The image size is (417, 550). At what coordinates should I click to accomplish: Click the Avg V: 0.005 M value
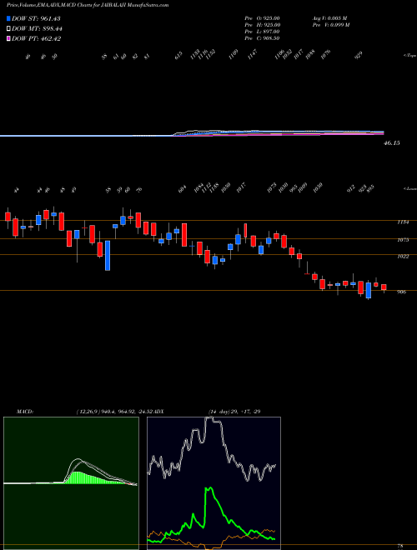tap(329, 18)
